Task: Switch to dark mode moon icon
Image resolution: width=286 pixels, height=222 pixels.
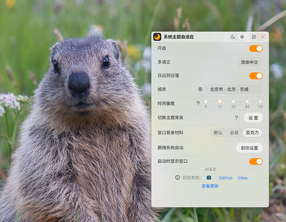Action: [x=233, y=37]
